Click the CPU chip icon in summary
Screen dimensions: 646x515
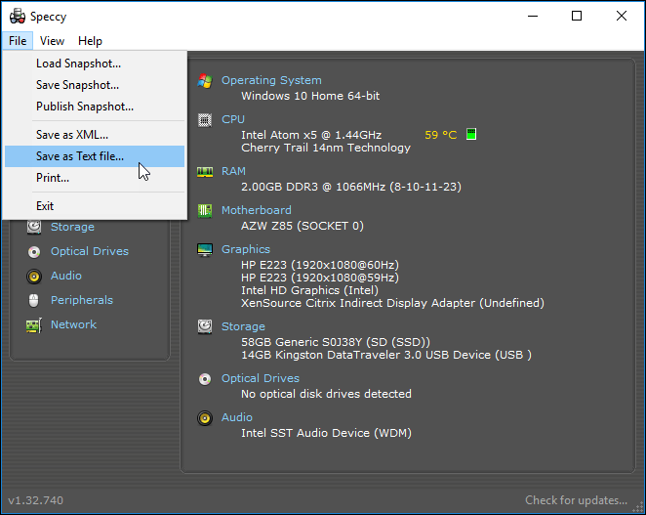pyautogui.click(x=205, y=120)
